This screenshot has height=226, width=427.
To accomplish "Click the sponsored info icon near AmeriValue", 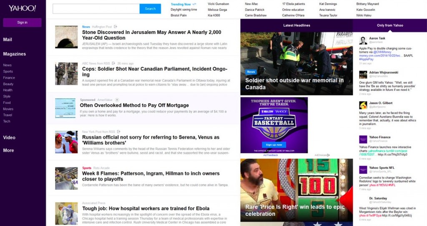I will point(117,100).
